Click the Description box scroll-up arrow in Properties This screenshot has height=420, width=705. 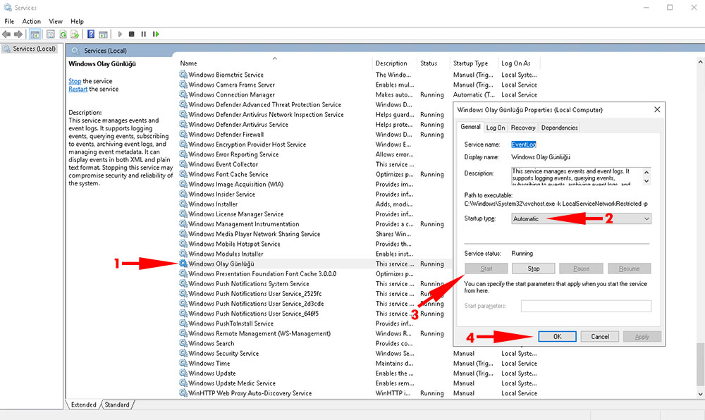(x=646, y=172)
